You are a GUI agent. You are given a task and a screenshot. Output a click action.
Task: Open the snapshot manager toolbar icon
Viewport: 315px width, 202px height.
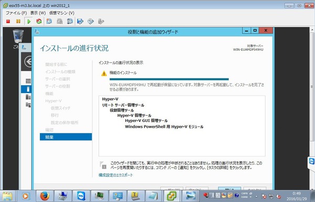pyautogui.click(x=70, y=21)
